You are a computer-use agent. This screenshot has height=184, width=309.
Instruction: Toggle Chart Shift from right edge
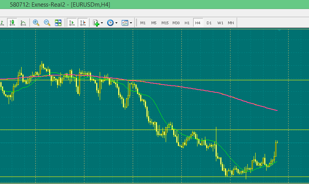coord(83,23)
